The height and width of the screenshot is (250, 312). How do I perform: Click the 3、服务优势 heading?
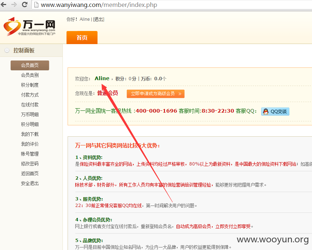tap(89, 199)
